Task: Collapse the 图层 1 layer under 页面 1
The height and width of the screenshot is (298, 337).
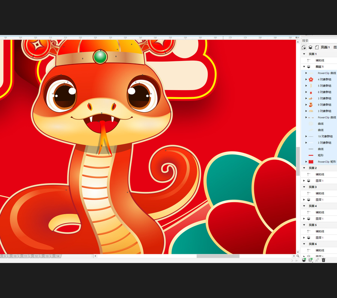Action: point(304,67)
